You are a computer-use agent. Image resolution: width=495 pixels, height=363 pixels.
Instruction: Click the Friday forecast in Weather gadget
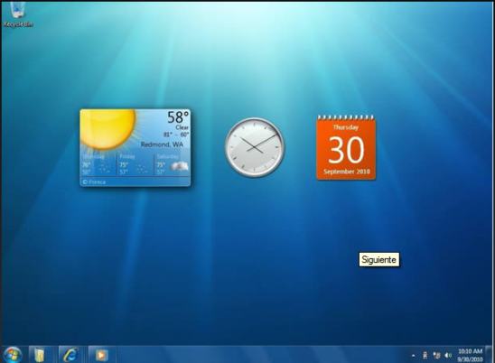[x=135, y=164]
